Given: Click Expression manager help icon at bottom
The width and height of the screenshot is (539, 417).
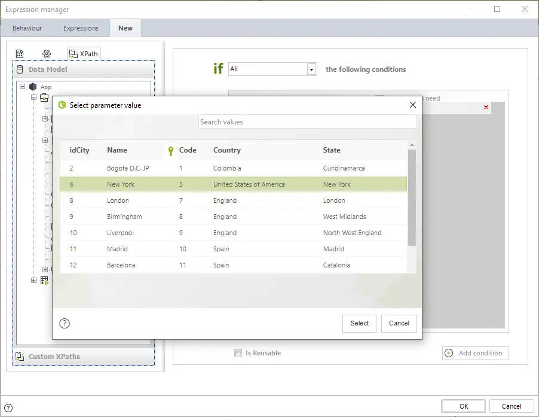Looking at the screenshot, I should 8,408.
